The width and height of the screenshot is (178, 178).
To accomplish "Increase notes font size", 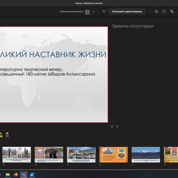I will pos(112,126).
